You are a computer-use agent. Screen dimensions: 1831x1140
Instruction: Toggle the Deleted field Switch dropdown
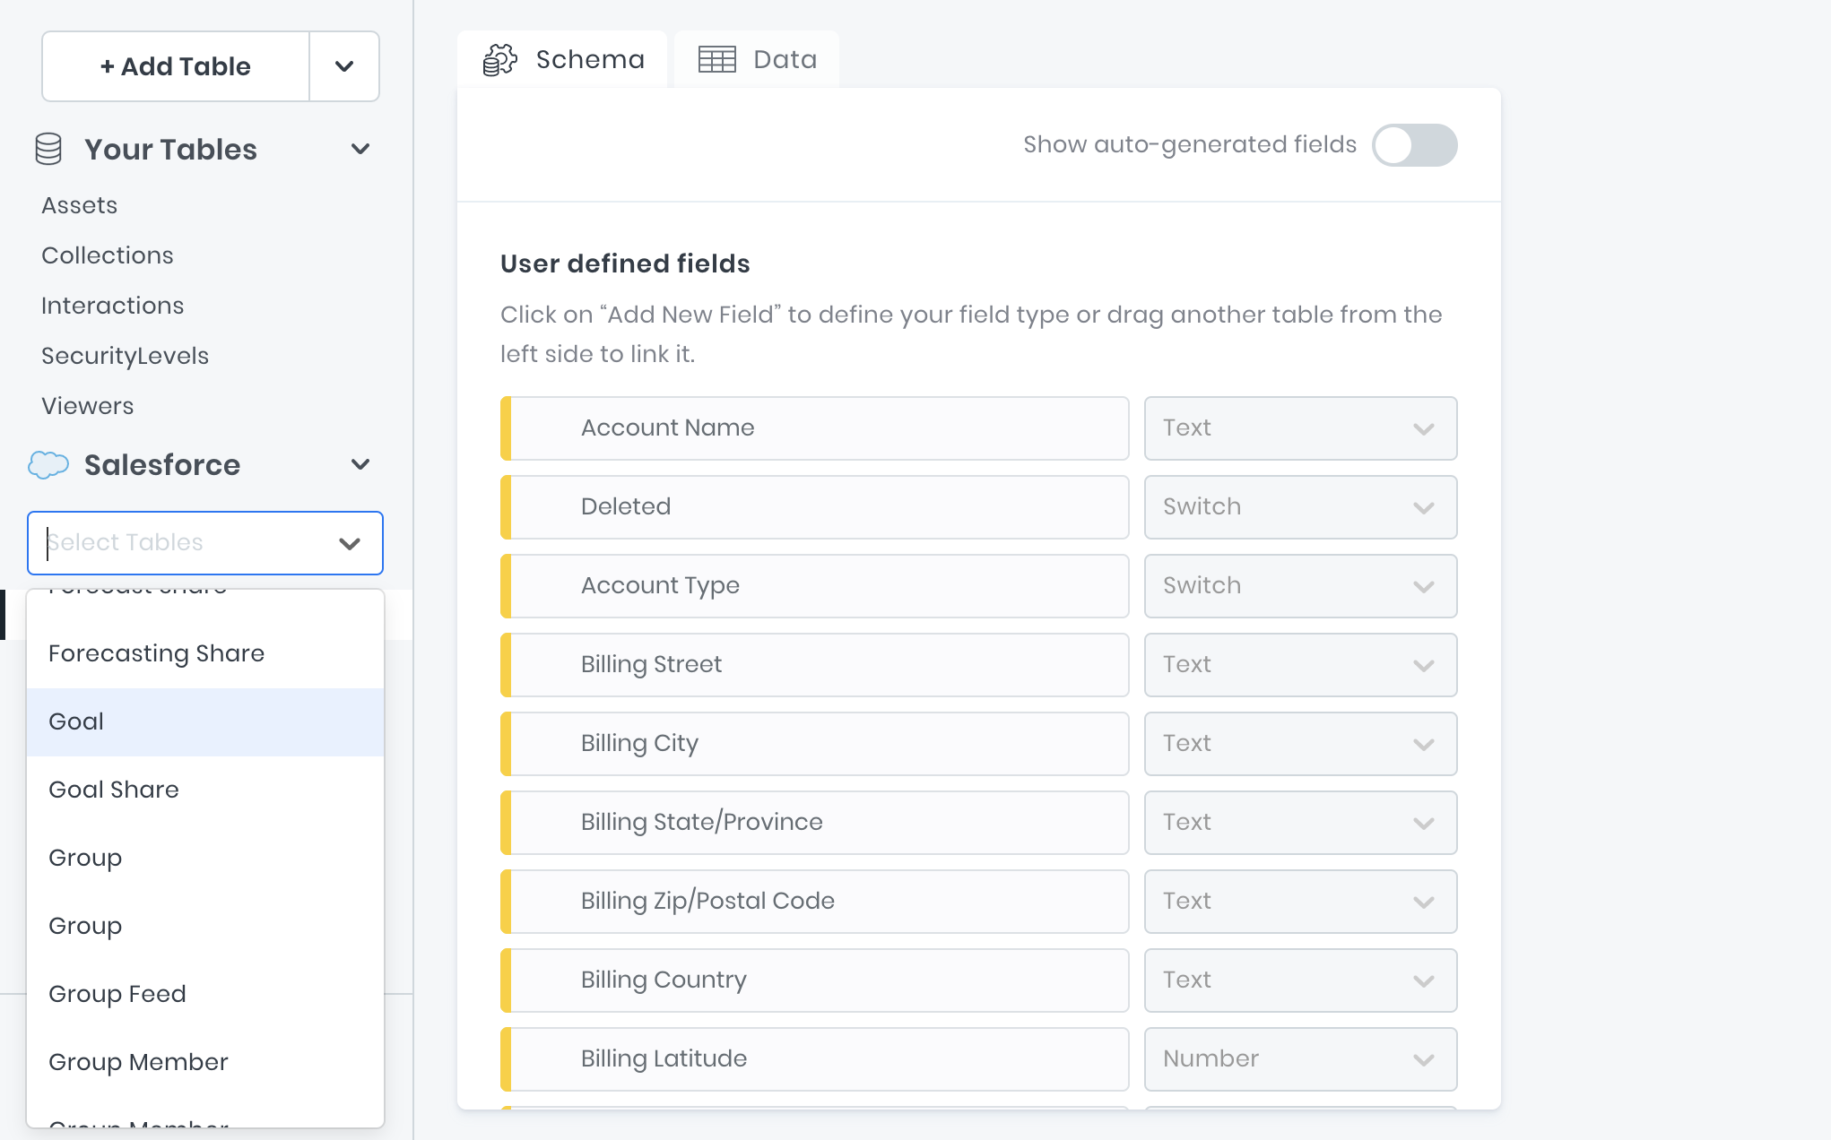point(1424,505)
